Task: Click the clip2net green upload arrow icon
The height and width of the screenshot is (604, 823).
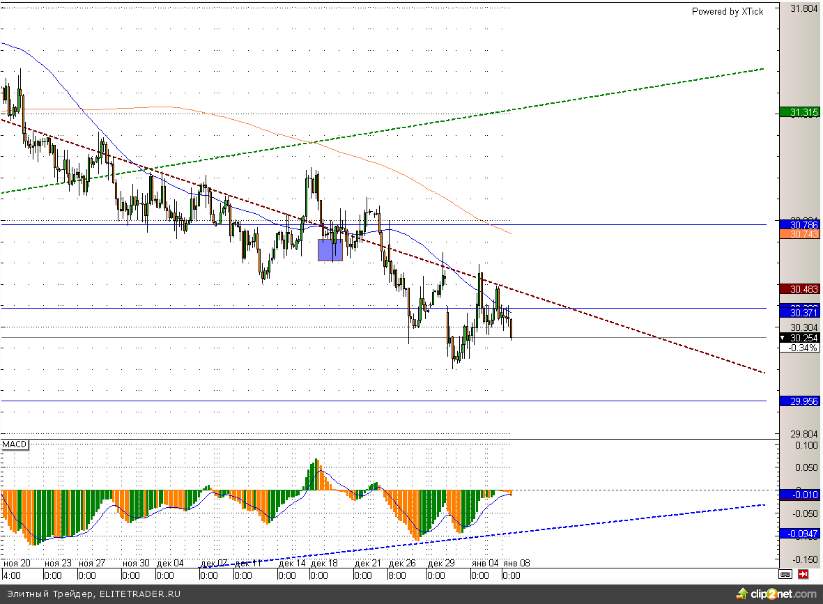Action: (x=744, y=594)
